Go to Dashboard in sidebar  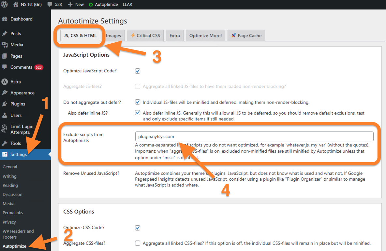[x=22, y=19]
